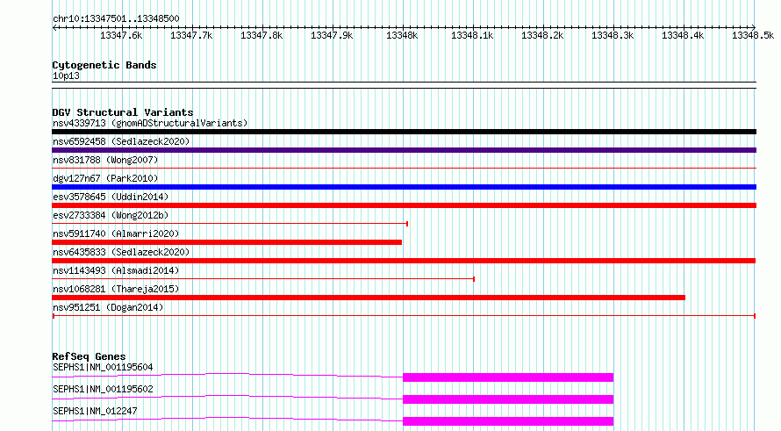Open the DGV Structural Variants track heading

(123, 112)
